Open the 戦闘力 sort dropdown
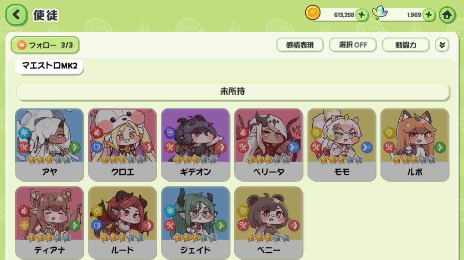Image resolution: width=464 pixels, height=260 pixels. point(406,45)
